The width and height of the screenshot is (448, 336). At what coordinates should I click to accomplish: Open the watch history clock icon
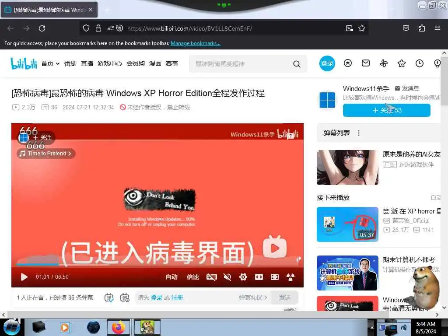[x=420, y=63]
